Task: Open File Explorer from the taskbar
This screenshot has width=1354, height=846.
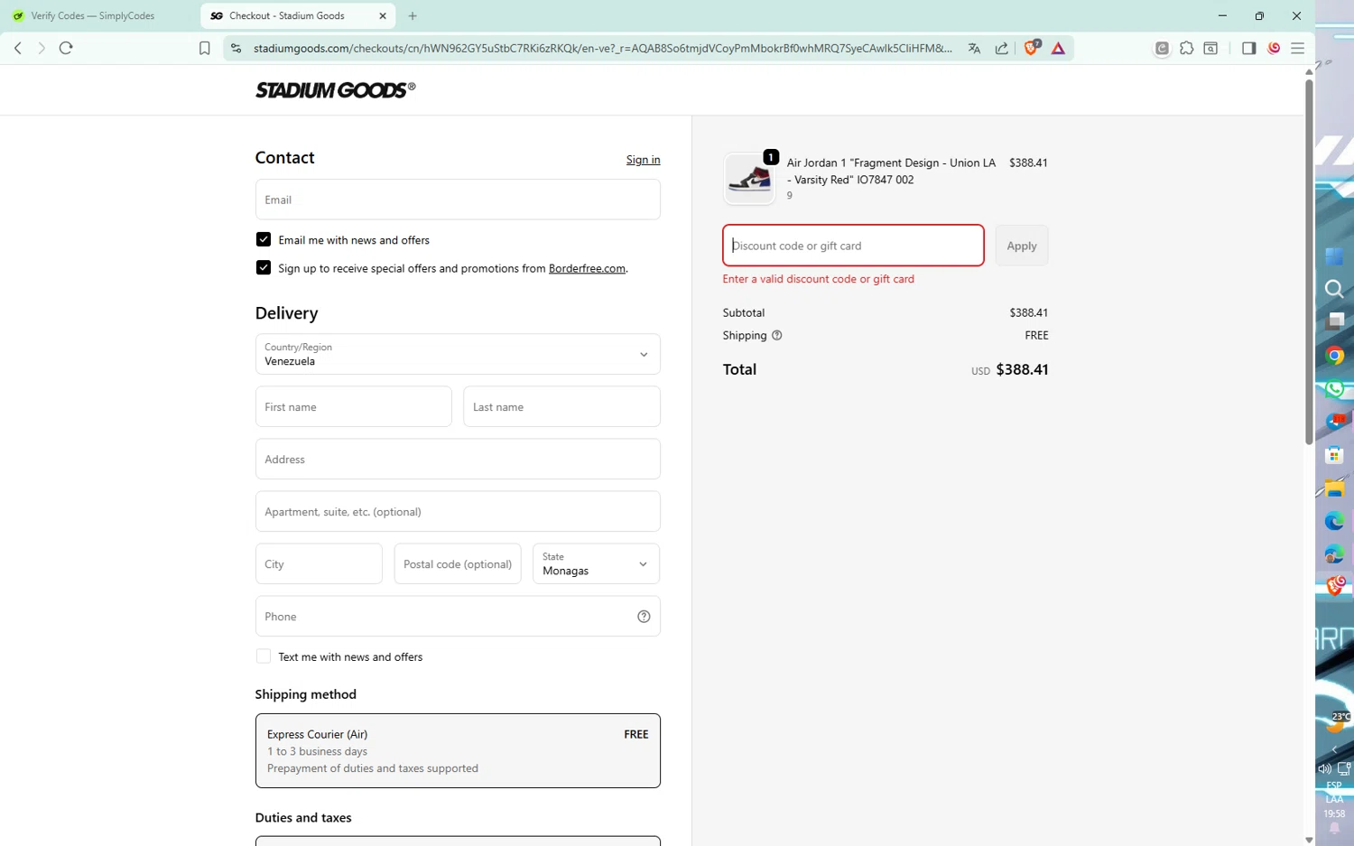Action: point(1335,488)
